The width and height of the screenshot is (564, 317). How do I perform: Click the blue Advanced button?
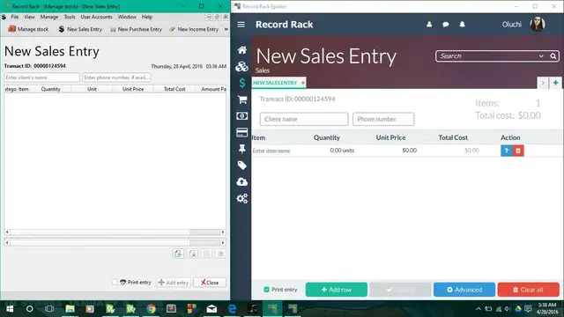[464, 290]
